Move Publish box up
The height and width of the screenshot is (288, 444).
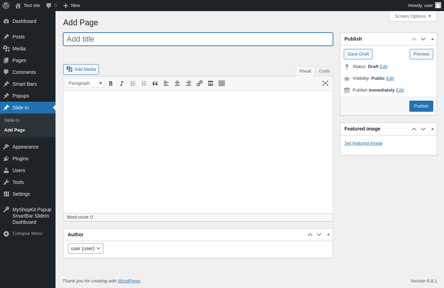(414, 39)
